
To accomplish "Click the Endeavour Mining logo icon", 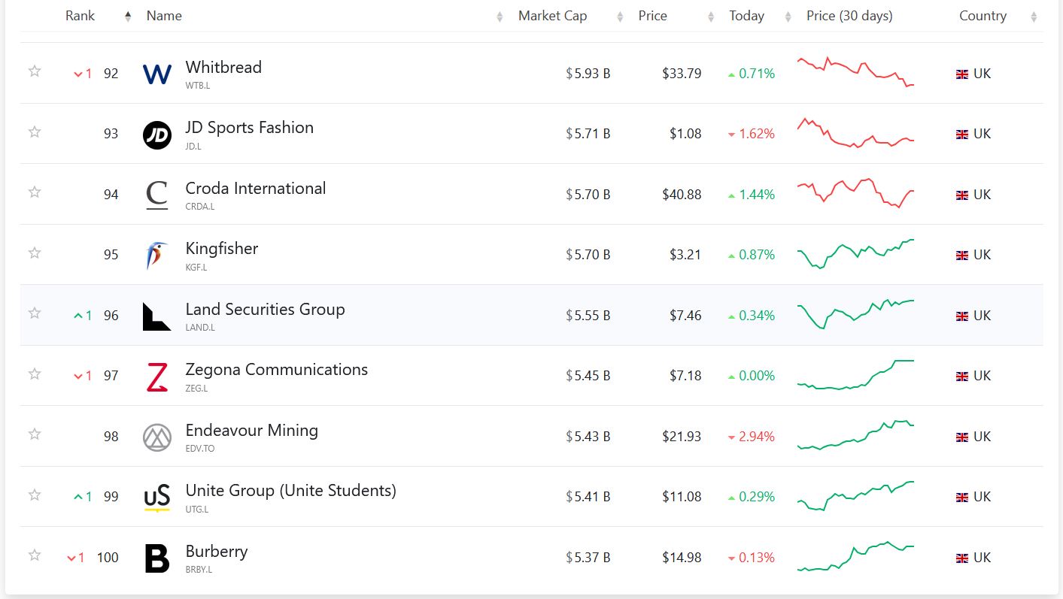I will coord(156,437).
